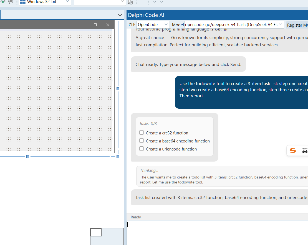308x245 pixels.
Task: Click into the chat message input box
Action: click(x=218, y=233)
